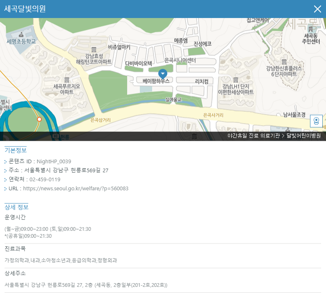Click the detailed address with 2층 (세곡동
This screenshot has height=293, width=326.
86,285
